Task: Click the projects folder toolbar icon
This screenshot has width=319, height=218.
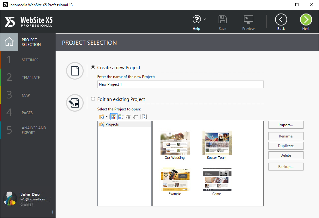Action: tap(101, 117)
